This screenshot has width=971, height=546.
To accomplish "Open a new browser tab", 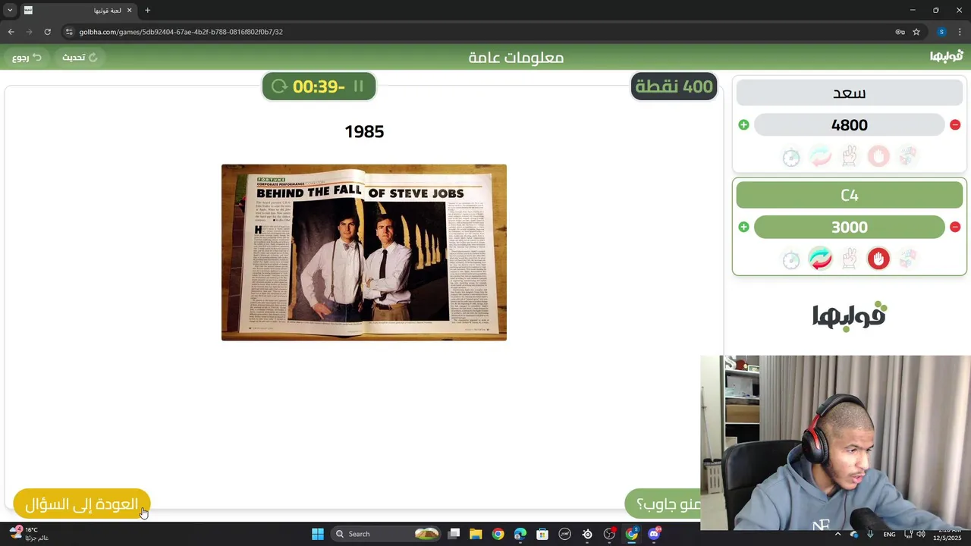I will (147, 11).
